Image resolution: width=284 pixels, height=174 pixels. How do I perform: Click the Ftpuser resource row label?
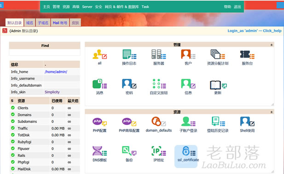(x=23, y=149)
